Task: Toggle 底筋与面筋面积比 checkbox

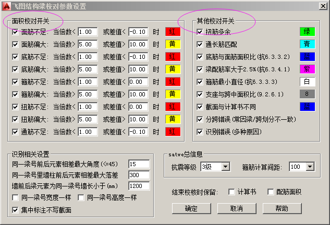Action: tap(200, 57)
